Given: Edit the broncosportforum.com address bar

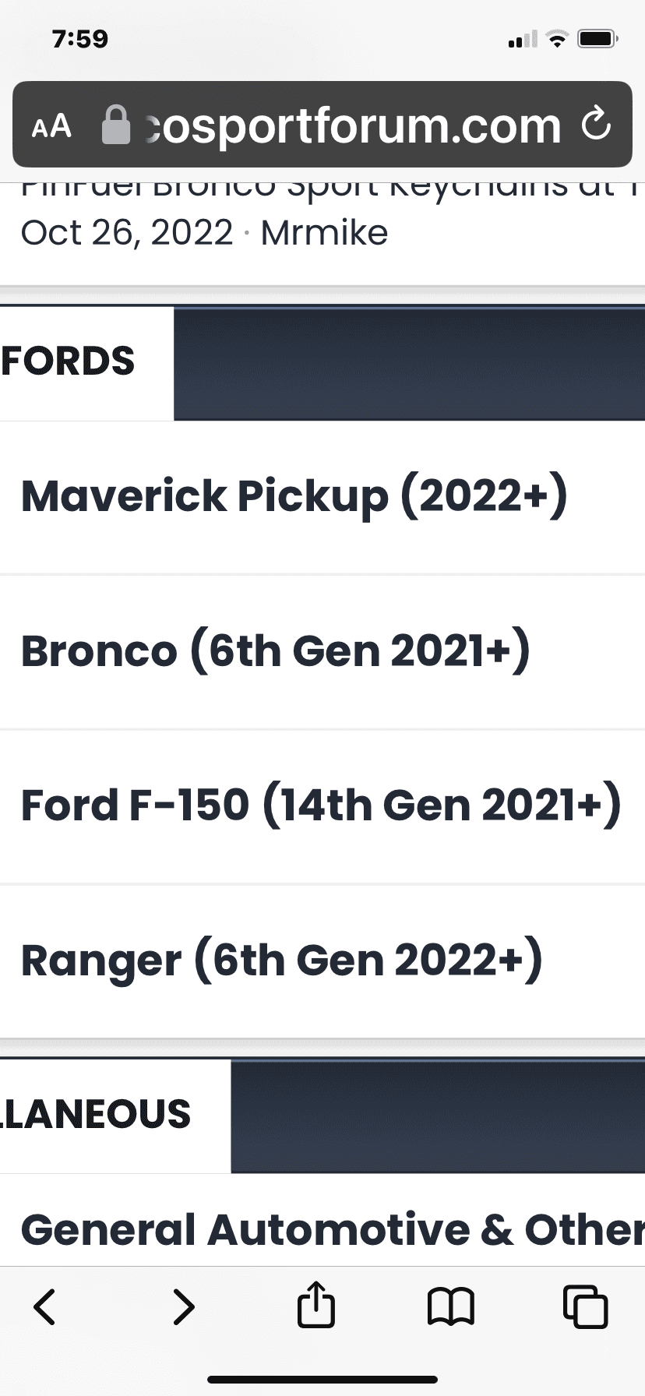Looking at the screenshot, I should click(x=351, y=125).
